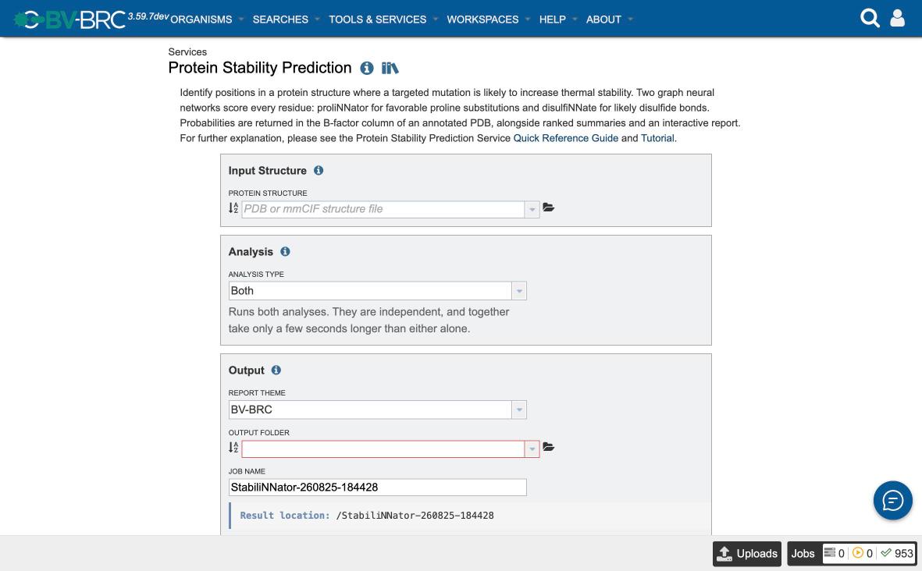
Task: Click the Analysis Type field showing Both
Action: point(370,291)
